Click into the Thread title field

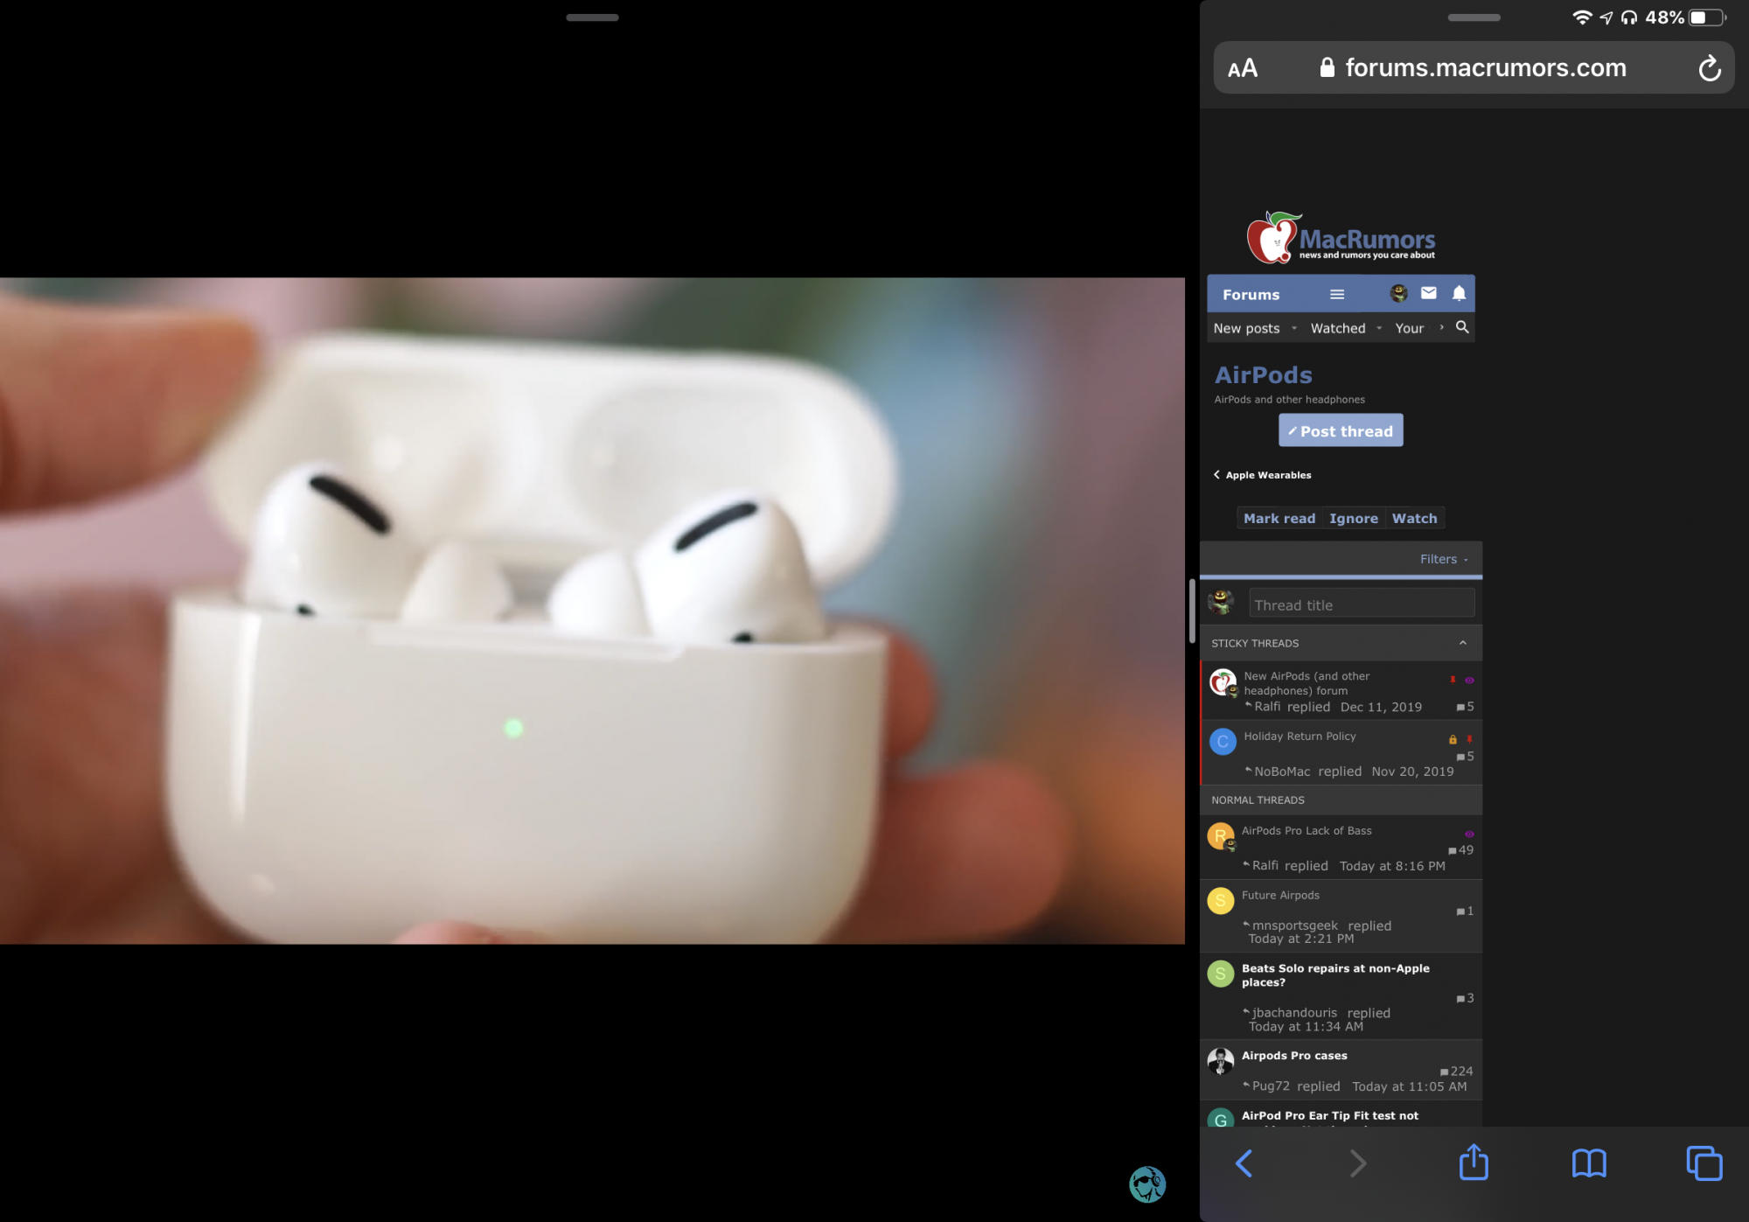point(1361,604)
